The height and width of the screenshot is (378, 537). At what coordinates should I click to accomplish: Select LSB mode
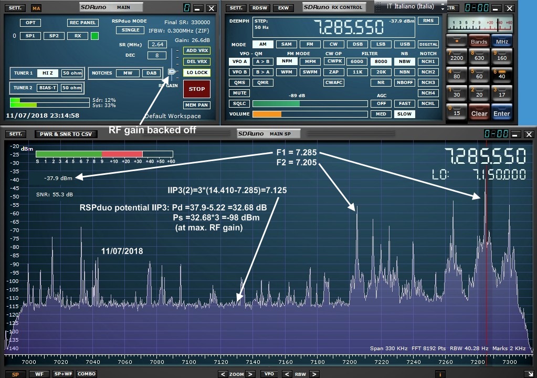point(381,44)
